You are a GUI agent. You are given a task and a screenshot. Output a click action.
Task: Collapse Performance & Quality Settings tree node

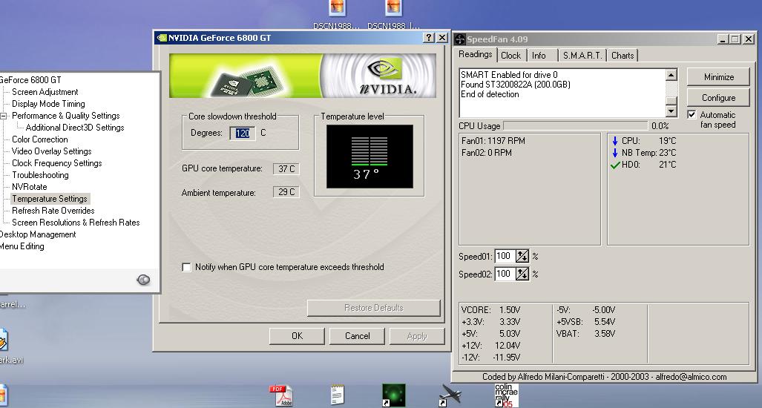point(4,116)
